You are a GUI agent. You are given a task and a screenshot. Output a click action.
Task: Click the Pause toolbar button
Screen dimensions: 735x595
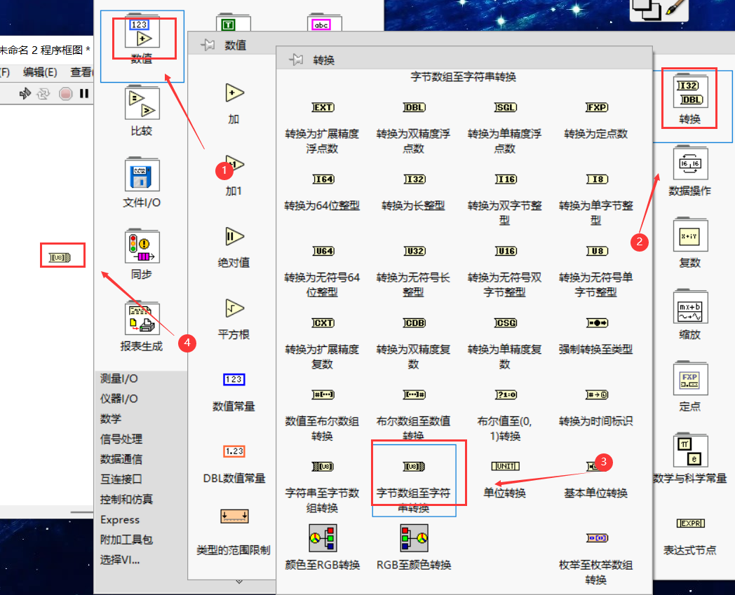tap(84, 94)
